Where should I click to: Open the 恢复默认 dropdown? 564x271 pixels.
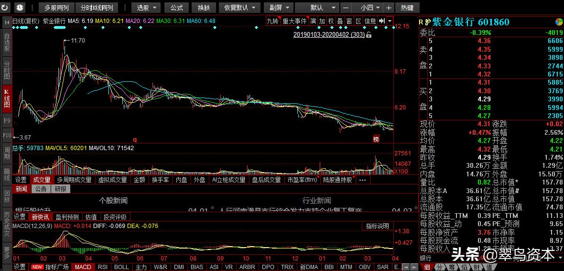pos(239,8)
